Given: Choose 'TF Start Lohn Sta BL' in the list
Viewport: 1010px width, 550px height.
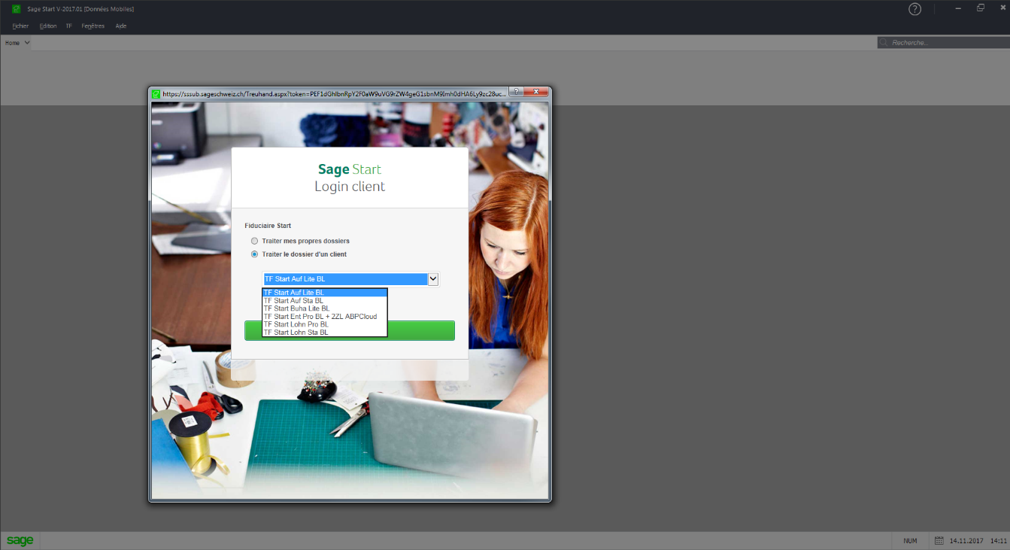Looking at the screenshot, I should pos(324,332).
